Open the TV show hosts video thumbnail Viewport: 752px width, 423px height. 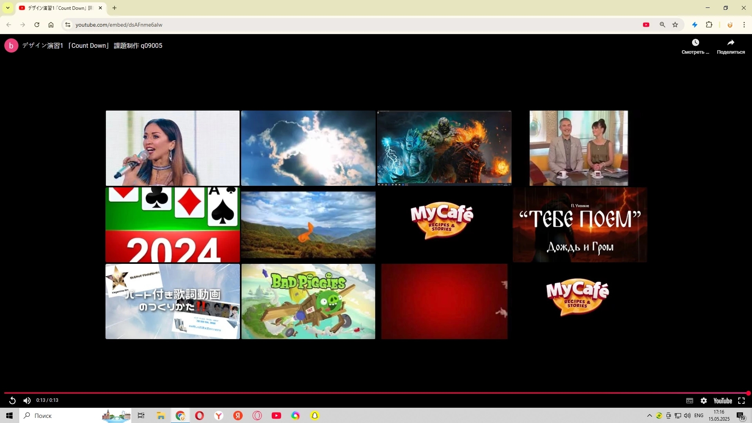pyautogui.click(x=579, y=148)
